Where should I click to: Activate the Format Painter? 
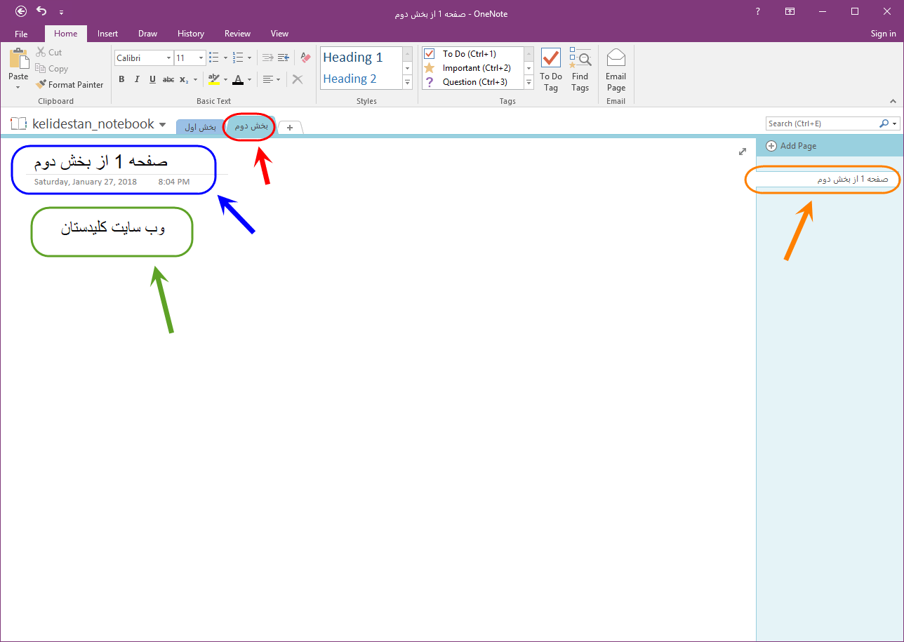(69, 85)
